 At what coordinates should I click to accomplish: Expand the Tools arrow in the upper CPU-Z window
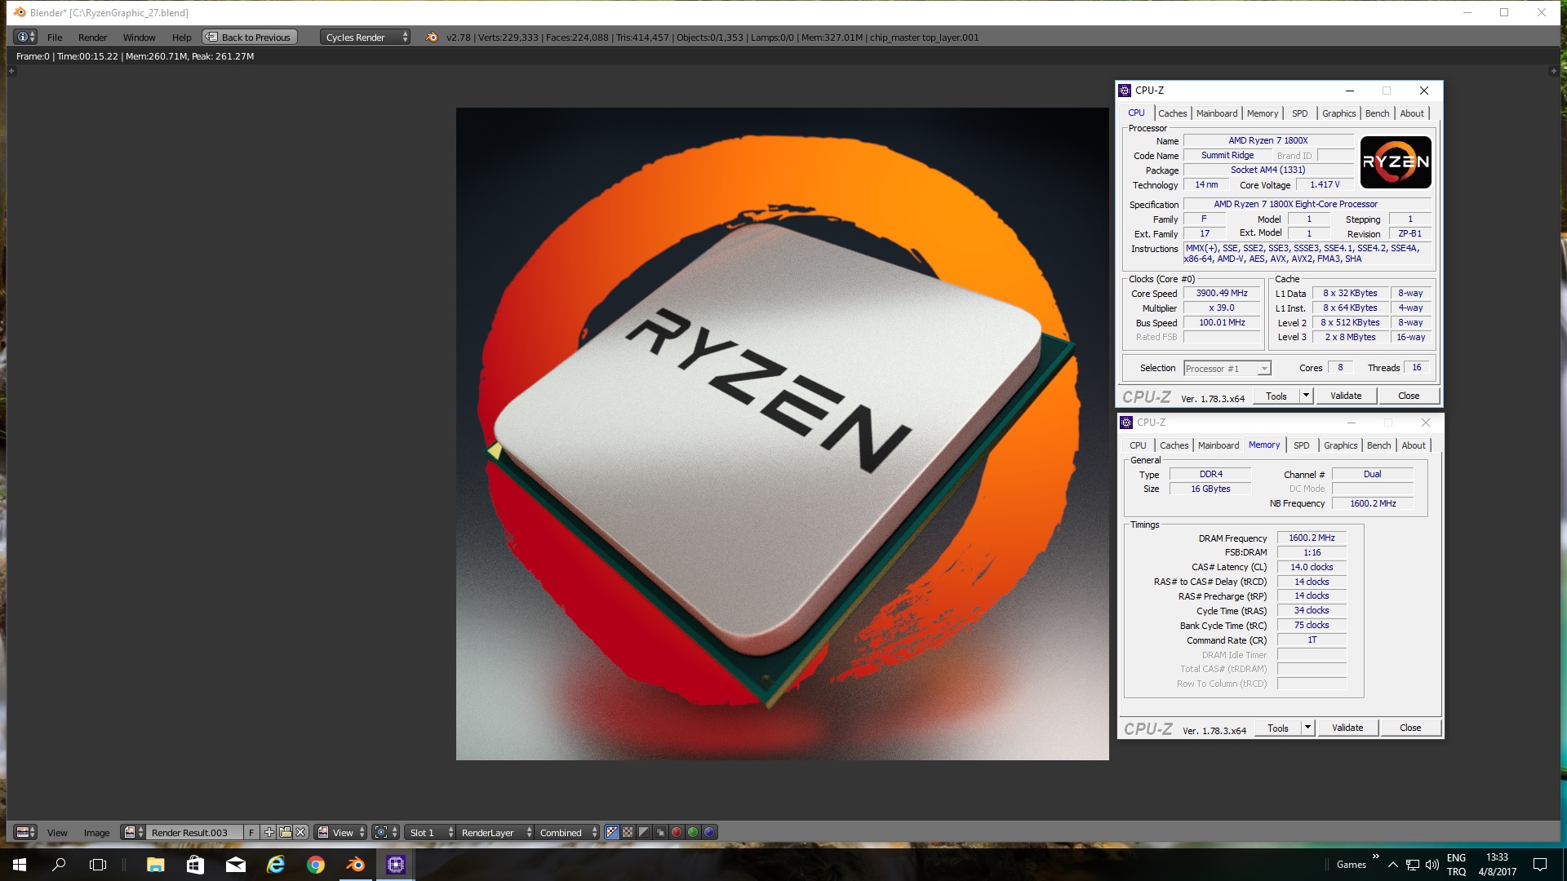pos(1306,396)
